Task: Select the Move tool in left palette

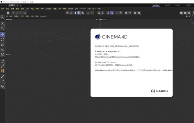Action: click(x=3, y=35)
